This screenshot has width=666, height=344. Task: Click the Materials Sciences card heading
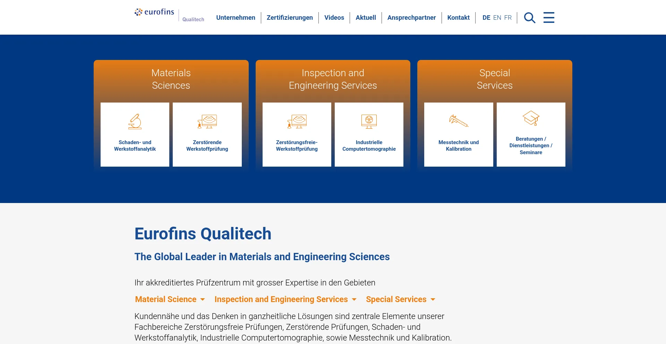coord(171,79)
